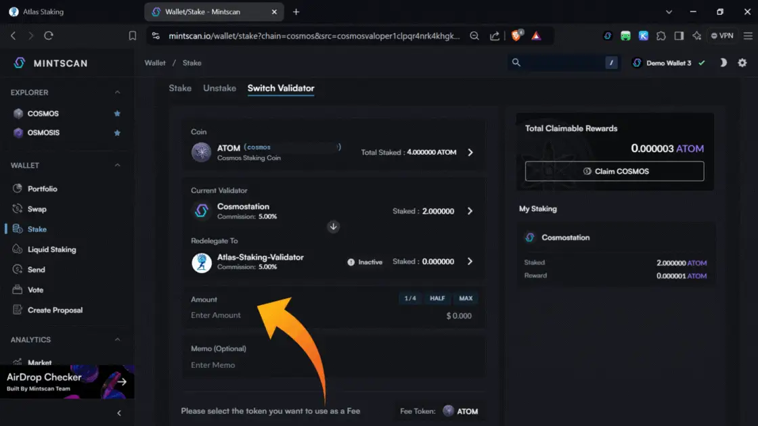Click the search magnifier icon
This screenshot has width=758, height=426.
(516, 63)
